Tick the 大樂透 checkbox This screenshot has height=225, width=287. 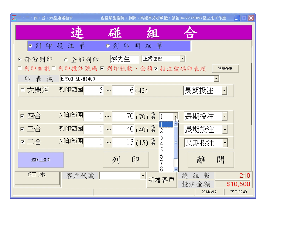(x=22, y=90)
